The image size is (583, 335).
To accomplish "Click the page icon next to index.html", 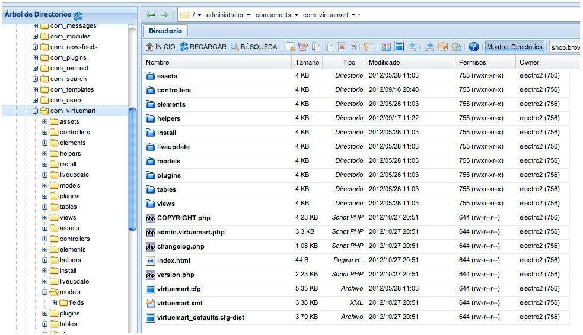I will point(150,261).
